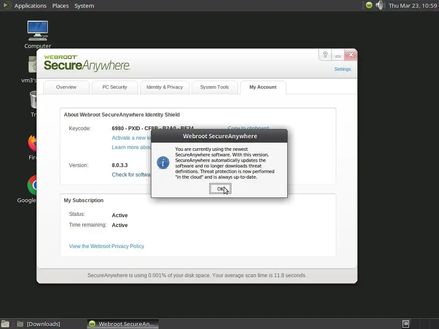The image size is (439, 329).
Task: Click Webroot SecureAnywhere taskbar button
Action: pyautogui.click(x=123, y=324)
